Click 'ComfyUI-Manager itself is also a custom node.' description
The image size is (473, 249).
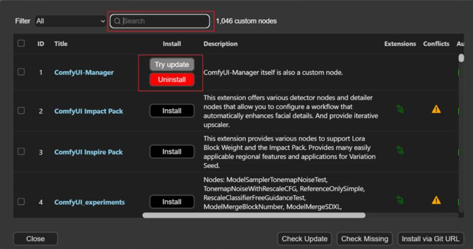273,72
